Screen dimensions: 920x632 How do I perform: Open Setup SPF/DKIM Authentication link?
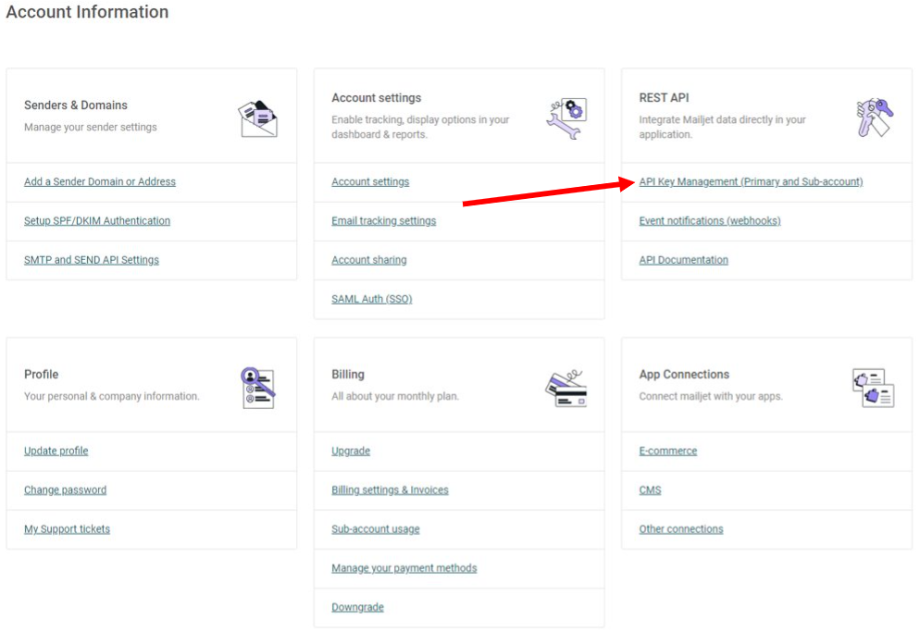[97, 220]
